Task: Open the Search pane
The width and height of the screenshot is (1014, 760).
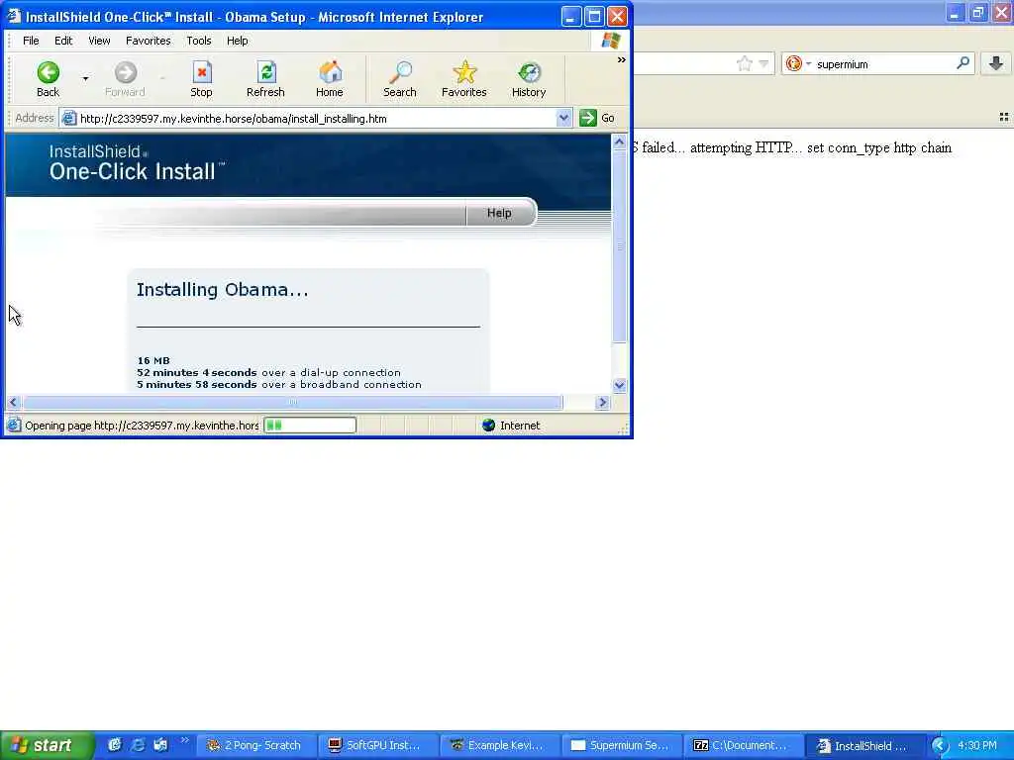Action: [x=400, y=79]
